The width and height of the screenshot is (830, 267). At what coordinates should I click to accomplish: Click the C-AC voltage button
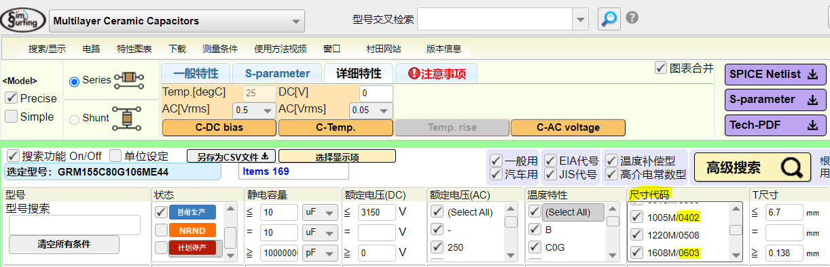tap(568, 127)
